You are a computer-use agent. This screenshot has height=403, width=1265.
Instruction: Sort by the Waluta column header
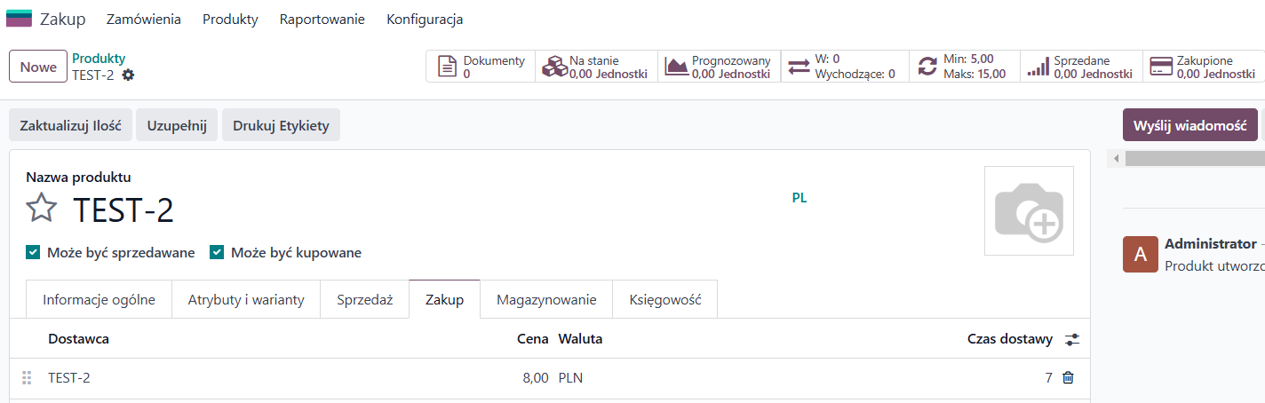pos(580,339)
